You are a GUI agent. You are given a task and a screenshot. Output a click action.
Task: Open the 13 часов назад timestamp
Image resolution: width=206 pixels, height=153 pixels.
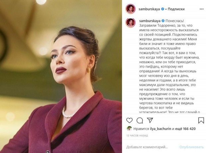137,135
